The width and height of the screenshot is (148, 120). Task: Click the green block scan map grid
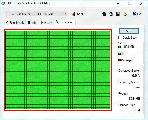58,70
